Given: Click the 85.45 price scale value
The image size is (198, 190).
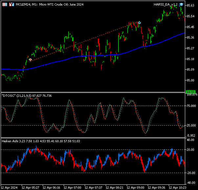Looking at the screenshot, I should tap(190, 27).
